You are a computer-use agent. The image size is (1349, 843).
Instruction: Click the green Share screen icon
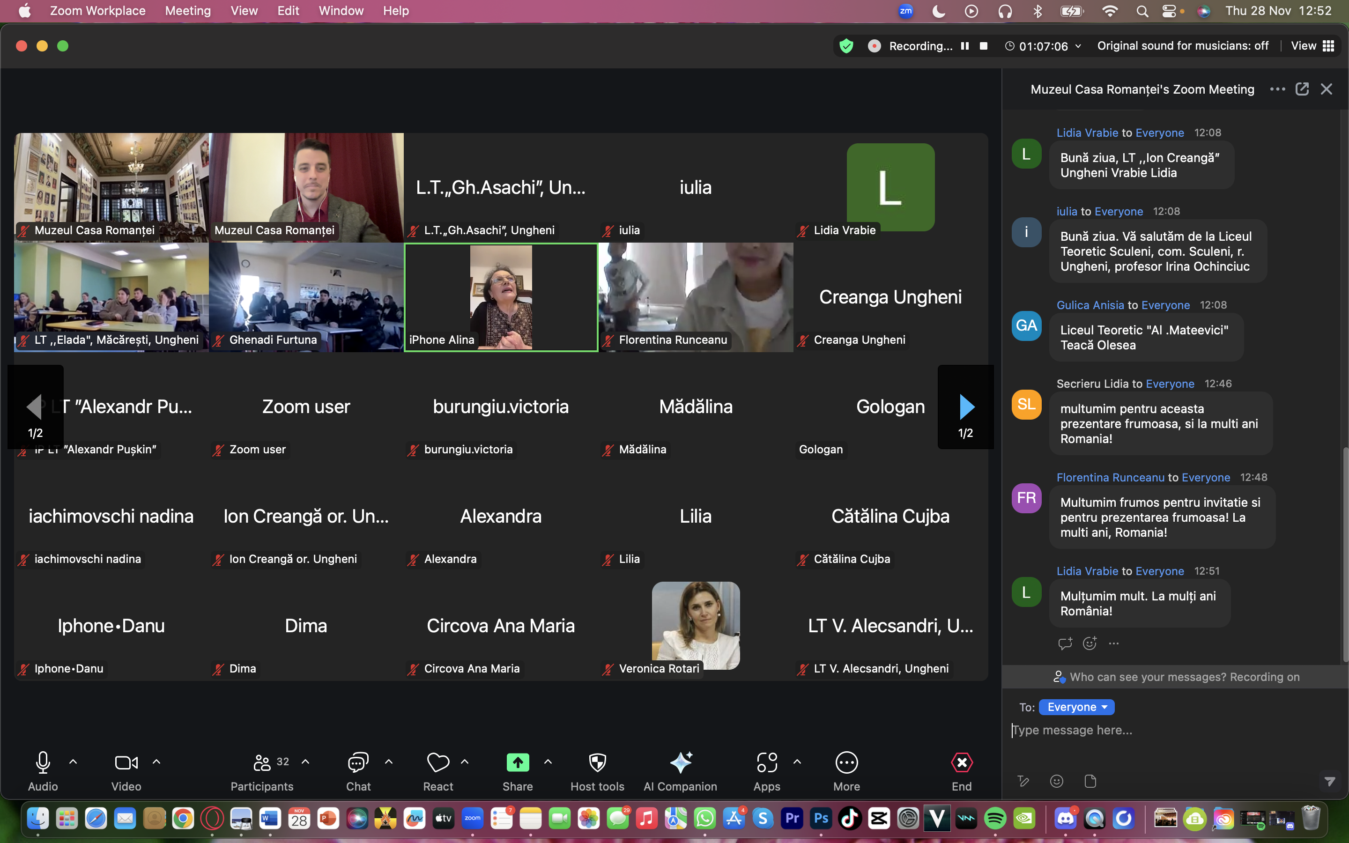click(x=517, y=763)
